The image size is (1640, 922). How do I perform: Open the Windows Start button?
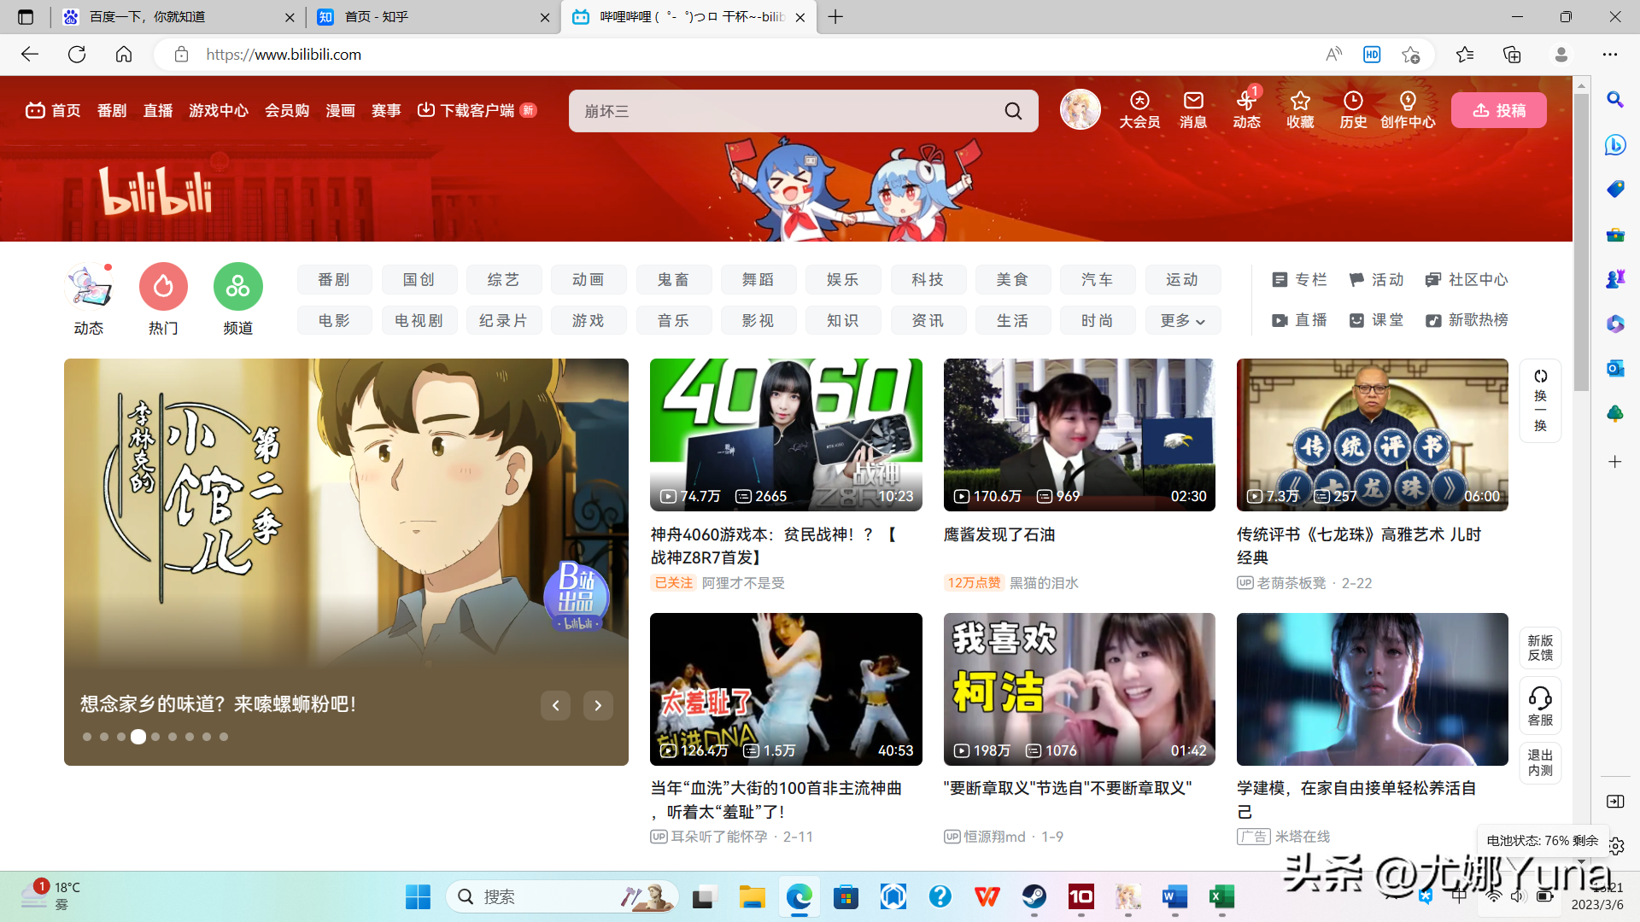pyautogui.click(x=418, y=896)
